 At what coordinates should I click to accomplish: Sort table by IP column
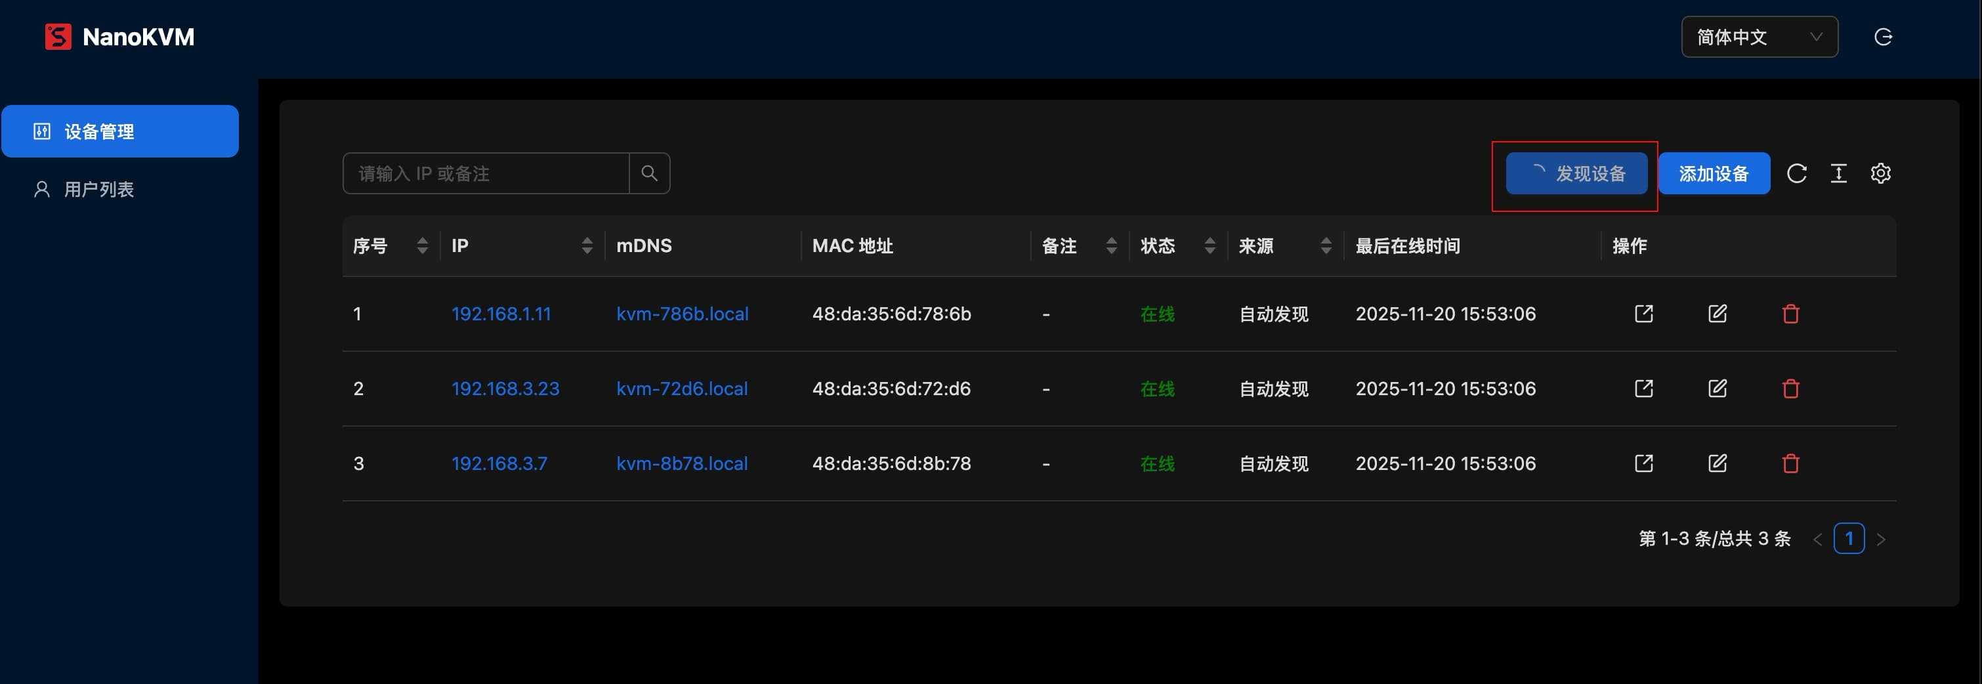587,246
